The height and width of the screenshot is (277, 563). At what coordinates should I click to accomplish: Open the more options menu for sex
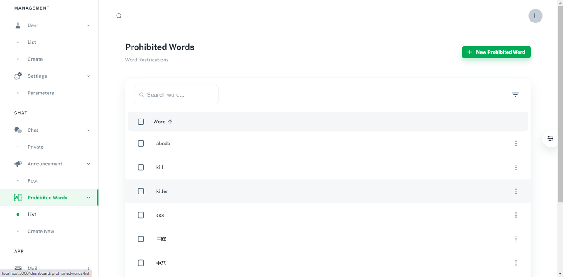tap(516, 215)
